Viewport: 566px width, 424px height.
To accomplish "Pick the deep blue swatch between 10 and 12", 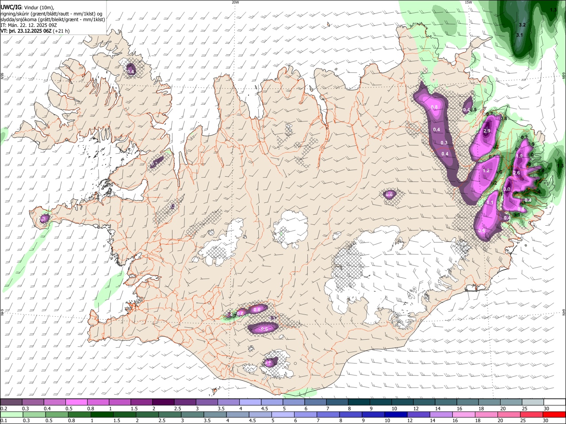I will point(396,414).
